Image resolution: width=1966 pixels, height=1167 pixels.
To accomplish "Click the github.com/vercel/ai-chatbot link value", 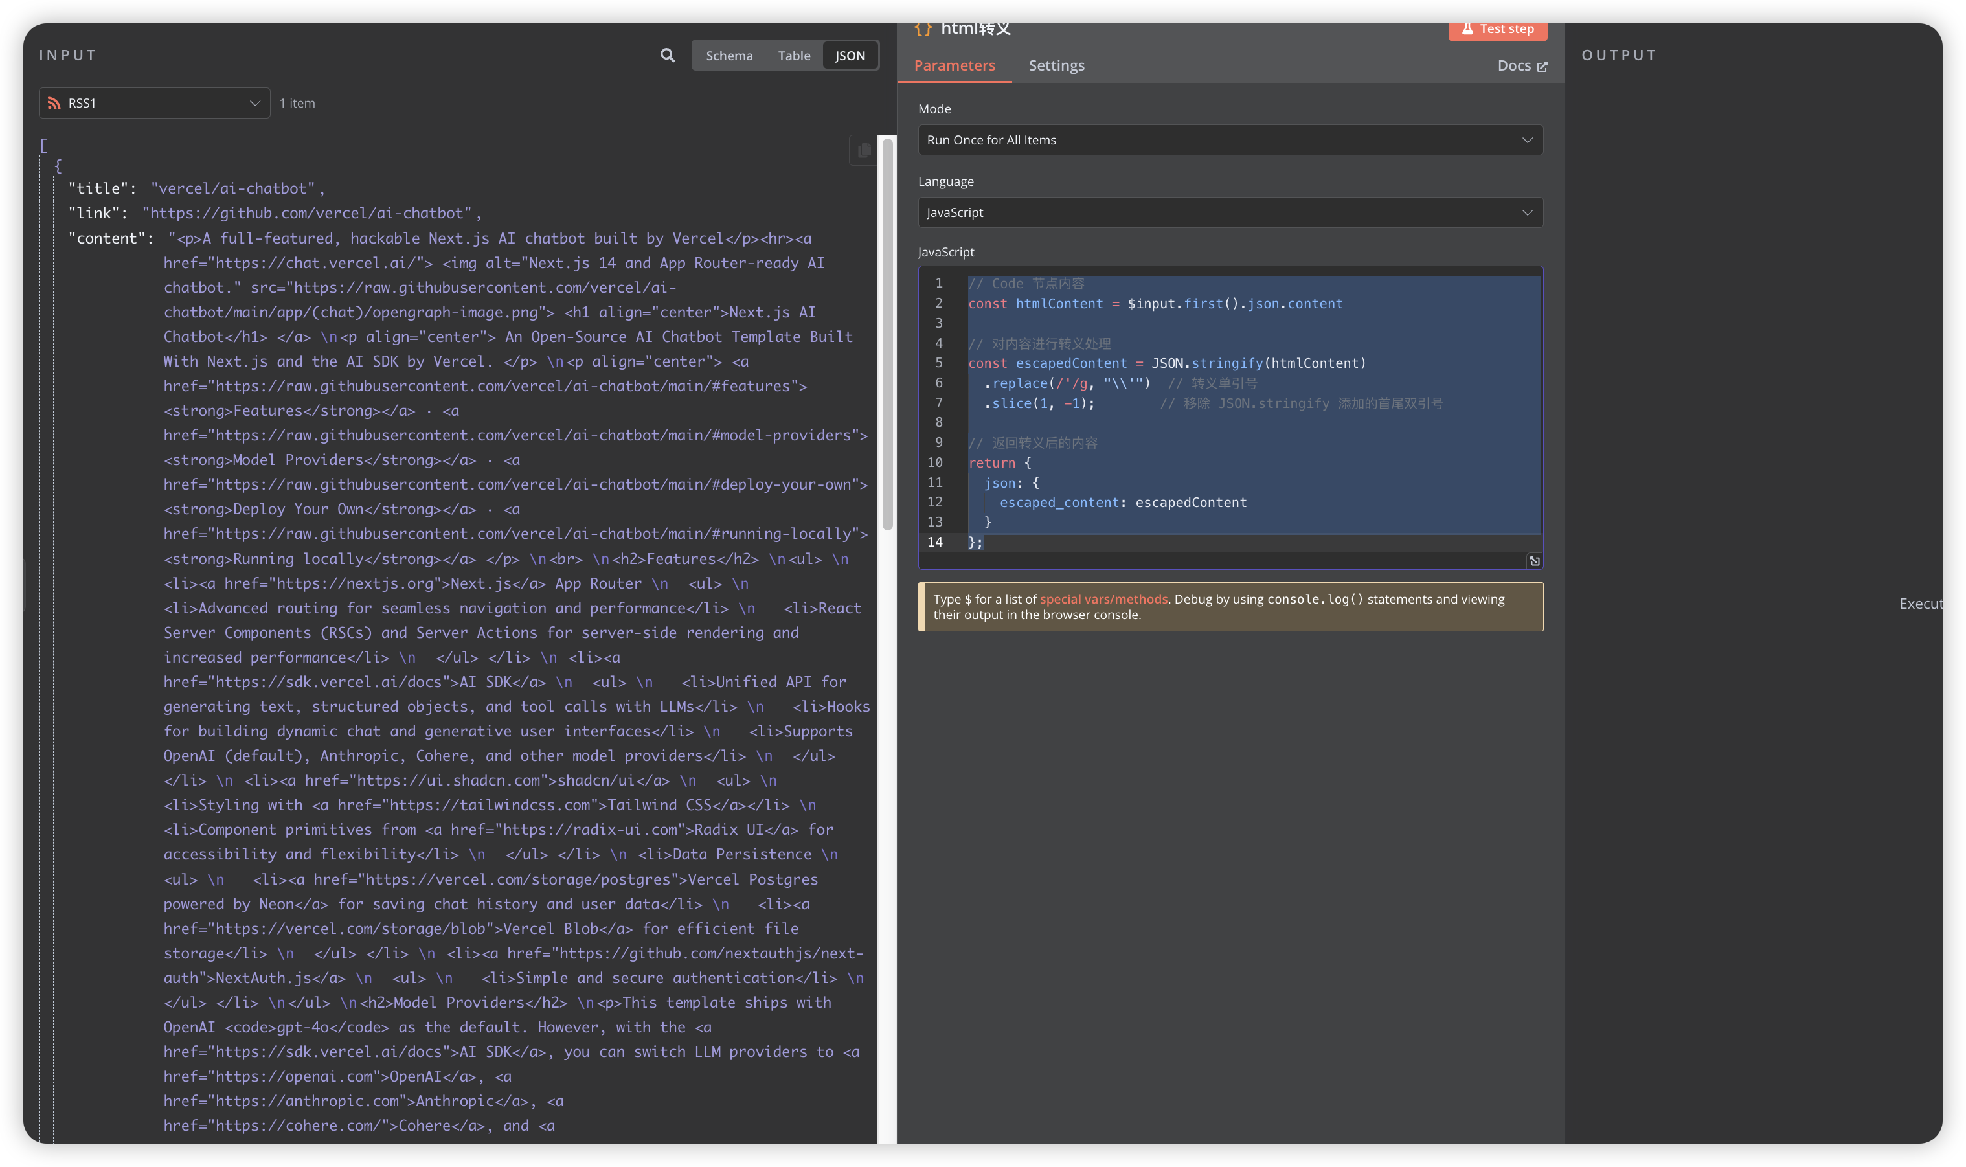I will [x=308, y=213].
